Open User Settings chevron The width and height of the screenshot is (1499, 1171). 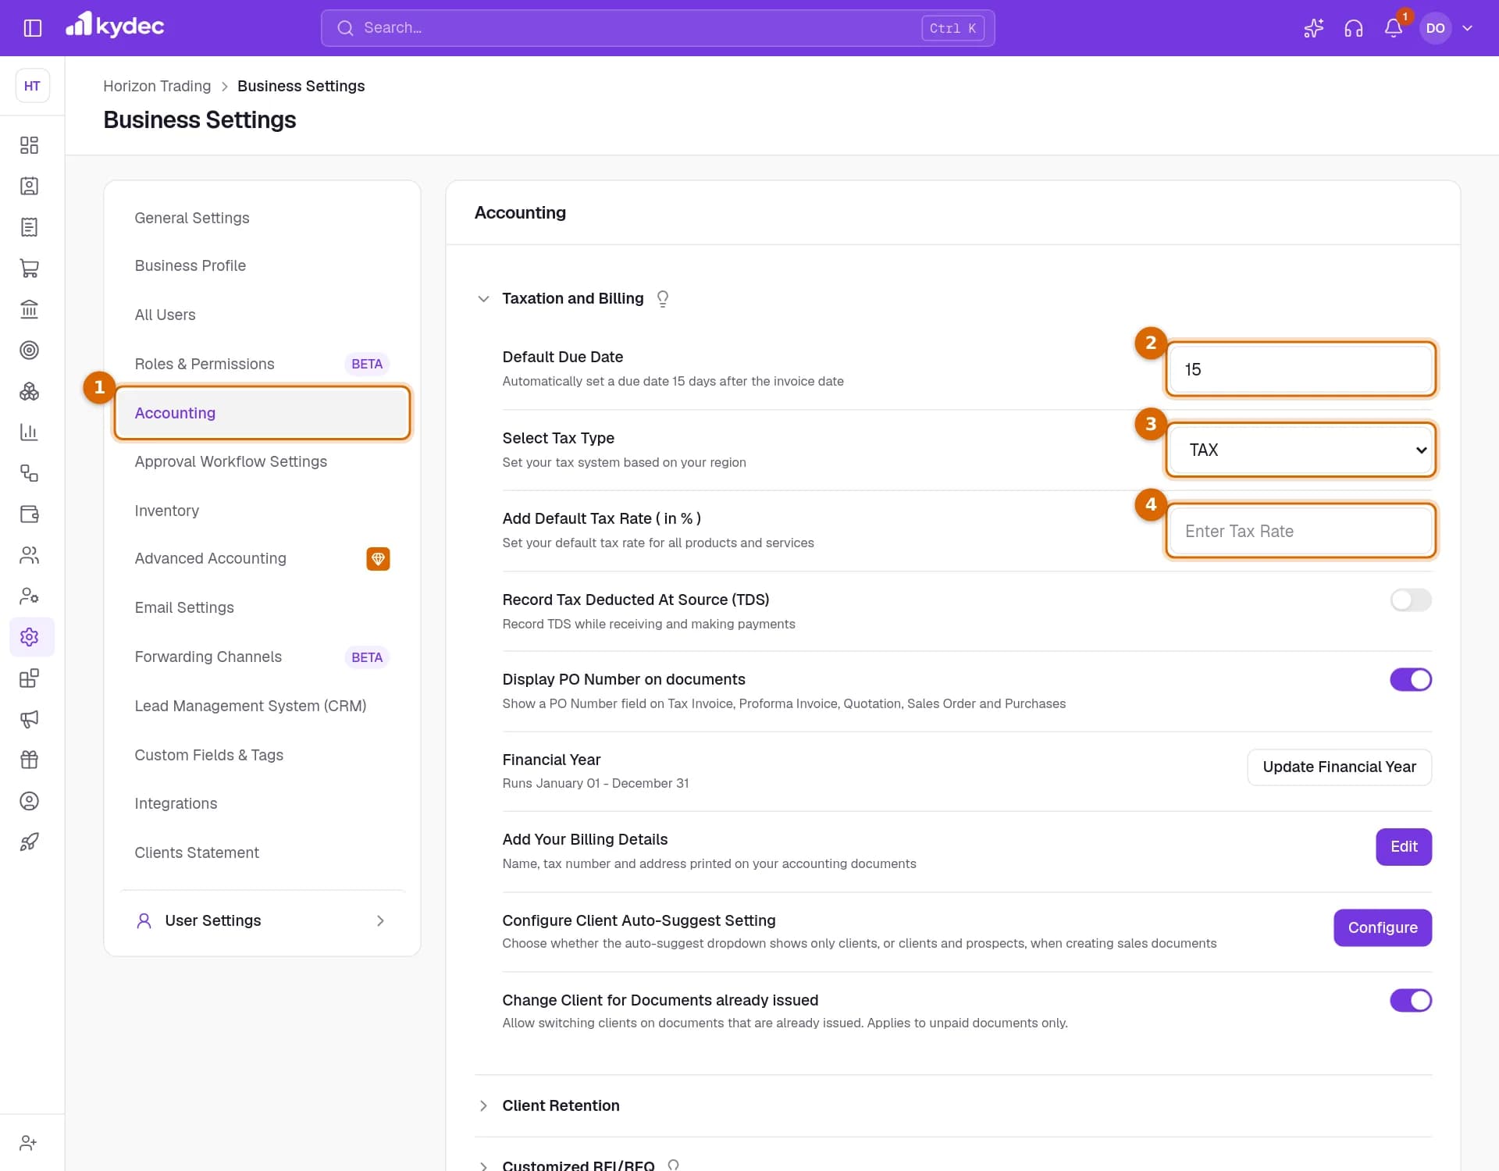(x=380, y=920)
